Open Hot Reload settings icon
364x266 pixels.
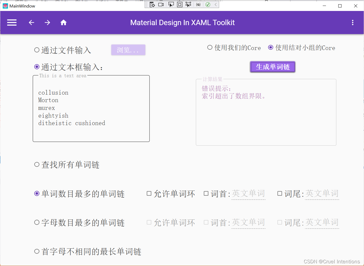pyautogui.click(x=198, y=4)
